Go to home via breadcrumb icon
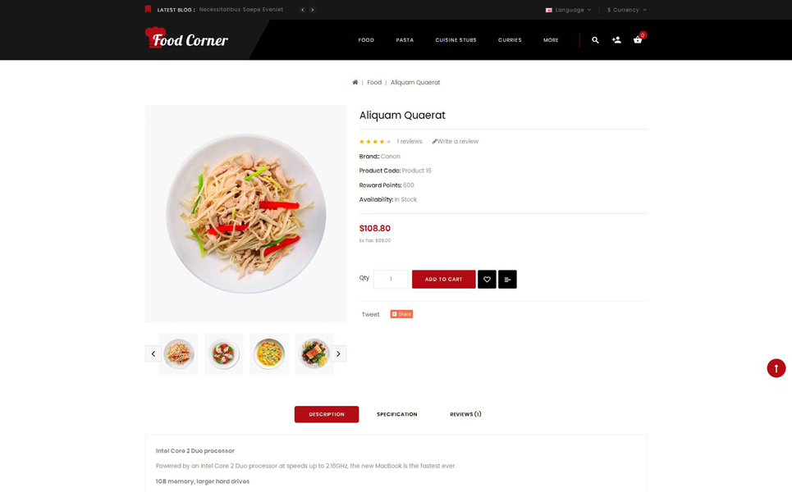792x492 pixels. click(x=355, y=82)
